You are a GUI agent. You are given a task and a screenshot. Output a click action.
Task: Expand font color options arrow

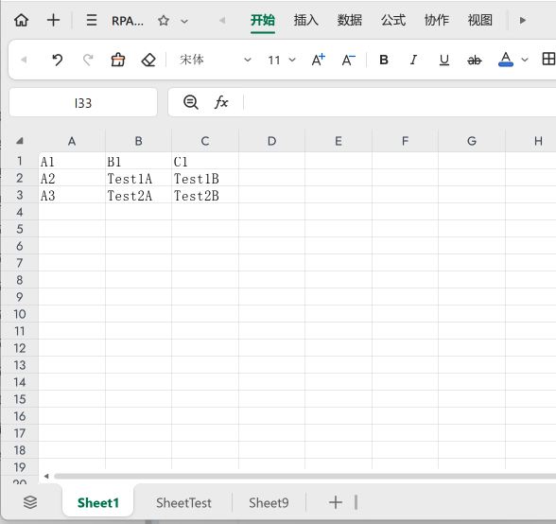525,60
